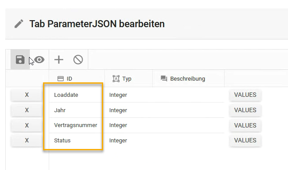The width and height of the screenshot is (288, 170).
Task: Select the Vertragsnummer ID cell
Action: click(76, 125)
